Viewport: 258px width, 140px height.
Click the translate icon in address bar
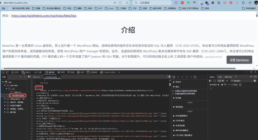pyautogui.click(x=115, y=3)
